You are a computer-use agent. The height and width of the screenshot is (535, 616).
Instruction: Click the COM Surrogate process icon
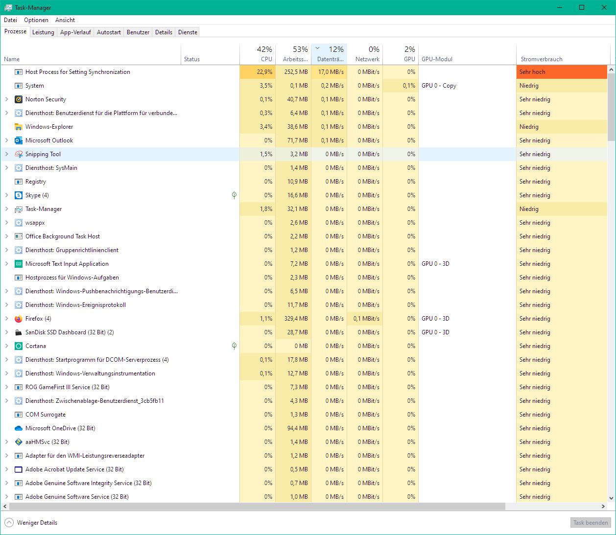(19, 415)
